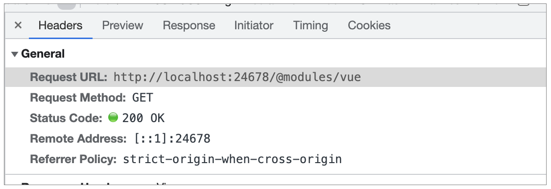Click the GET method value
The image size is (551, 189).
143,98
